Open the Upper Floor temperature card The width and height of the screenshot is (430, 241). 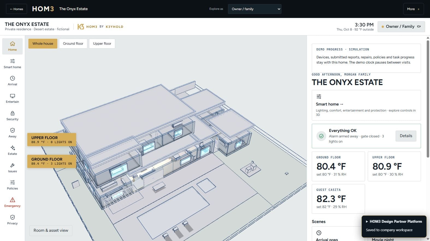point(394,167)
